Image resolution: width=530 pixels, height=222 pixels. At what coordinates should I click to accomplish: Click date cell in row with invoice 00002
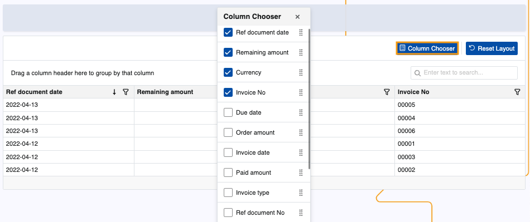(69, 170)
